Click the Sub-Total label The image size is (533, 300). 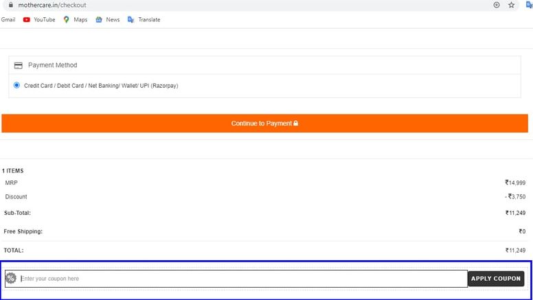click(17, 213)
